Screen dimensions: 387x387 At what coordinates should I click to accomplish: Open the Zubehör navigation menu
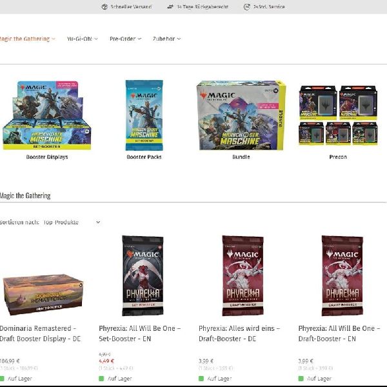click(x=166, y=39)
